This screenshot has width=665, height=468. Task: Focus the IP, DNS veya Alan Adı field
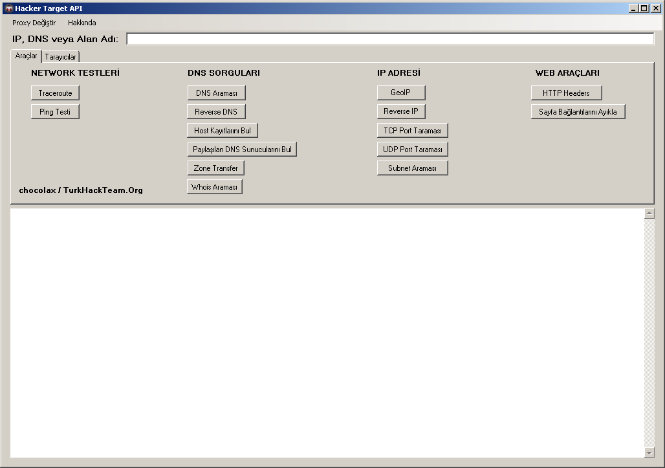(x=390, y=39)
